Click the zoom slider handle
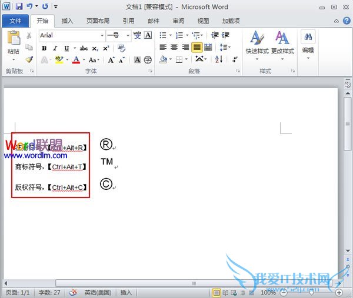This screenshot has width=353, height=298. pyautogui.click(x=312, y=293)
